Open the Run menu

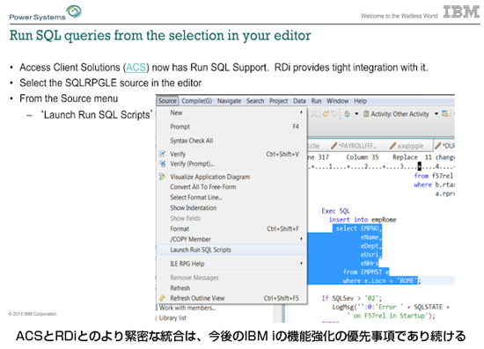tap(316, 101)
